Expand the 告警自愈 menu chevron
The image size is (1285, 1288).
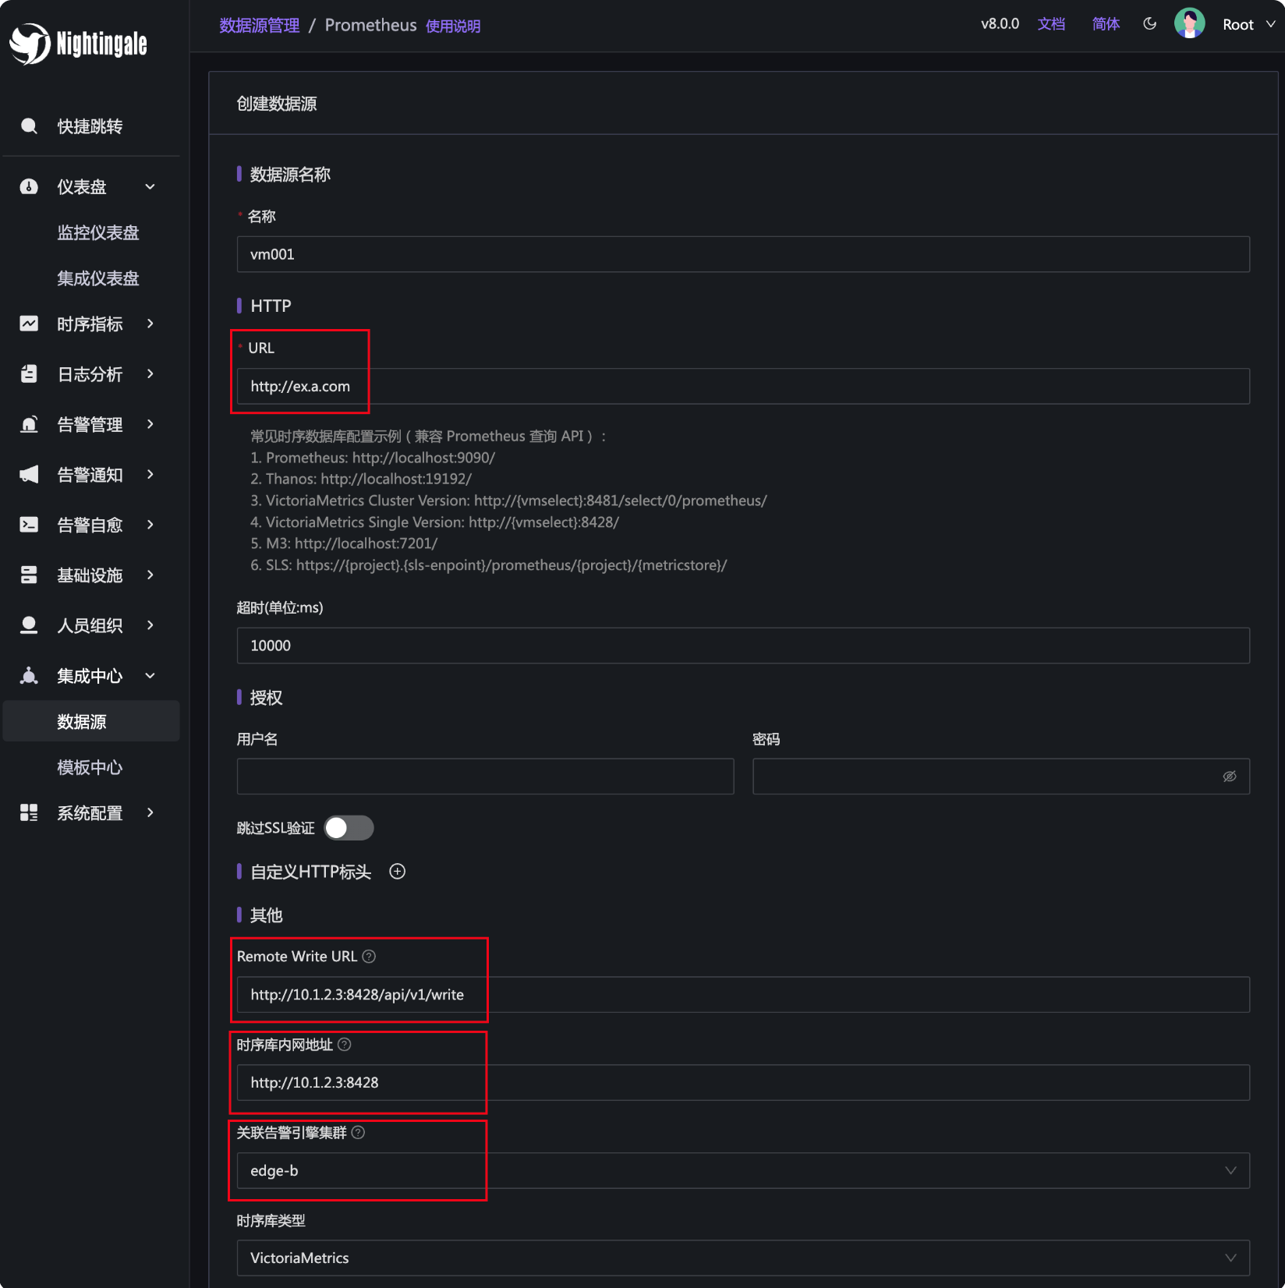click(150, 525)
